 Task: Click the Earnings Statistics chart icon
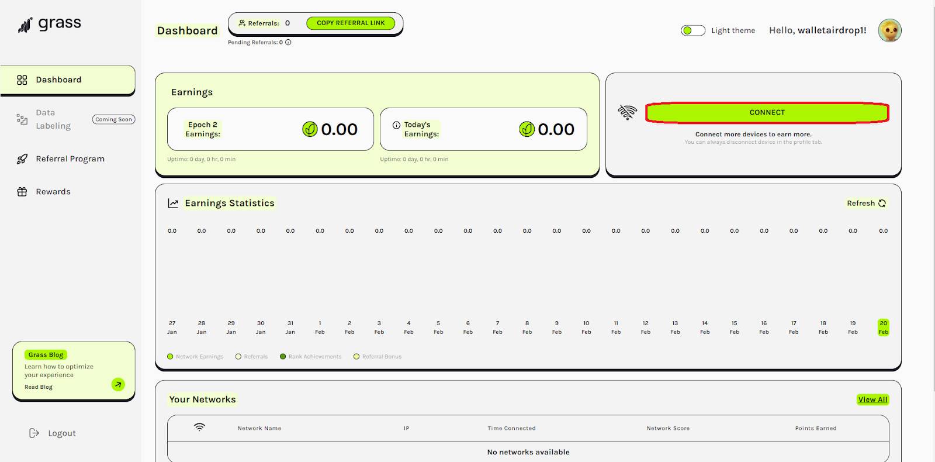[x=173, y=204]
